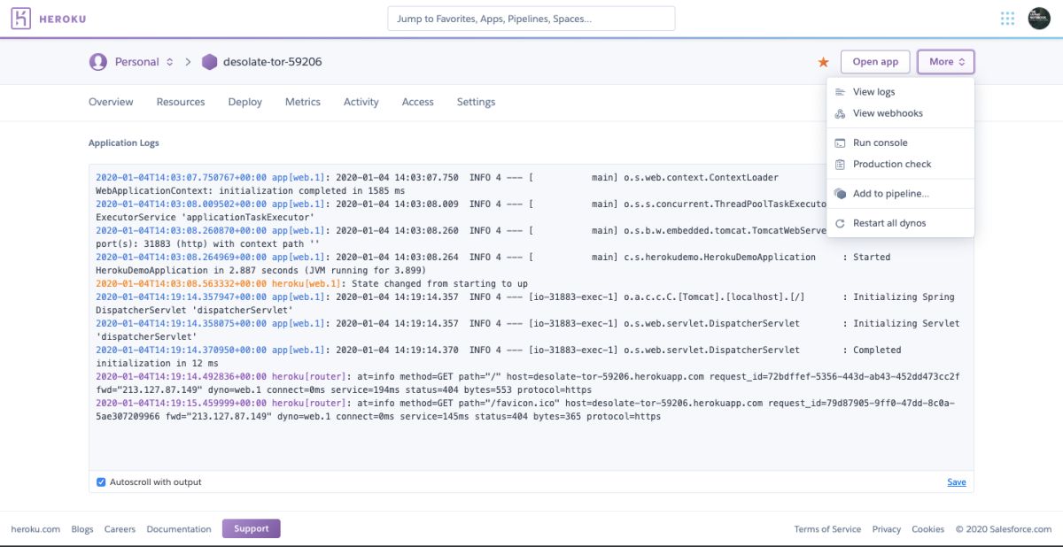Click the hexagon icon beside desolate-tor-59206
Screen dimensions: 1063x547
[x=207, y=62]
